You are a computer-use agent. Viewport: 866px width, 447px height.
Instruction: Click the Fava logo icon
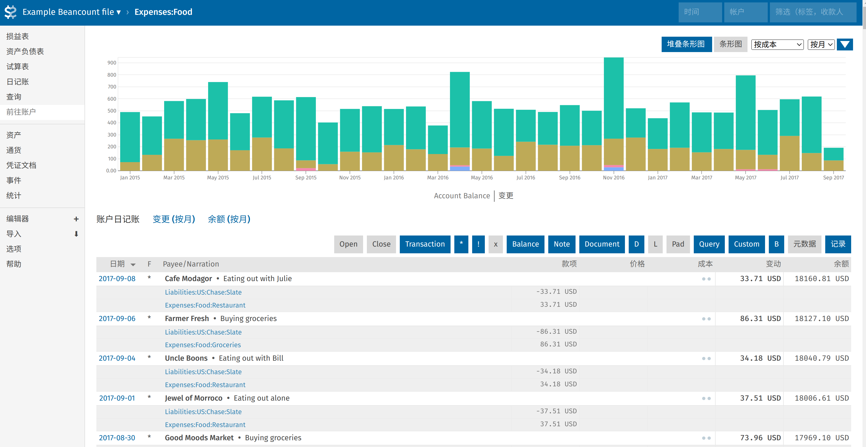click(x=11, y=12)
